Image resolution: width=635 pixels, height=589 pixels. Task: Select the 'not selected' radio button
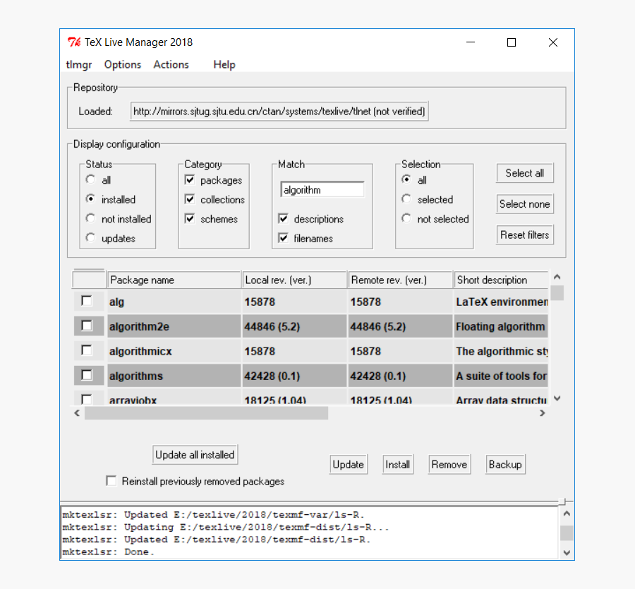tap(406, 218)
